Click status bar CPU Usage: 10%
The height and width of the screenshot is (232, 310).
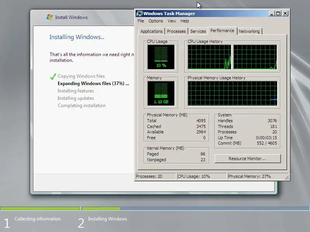tap(201, 176)
